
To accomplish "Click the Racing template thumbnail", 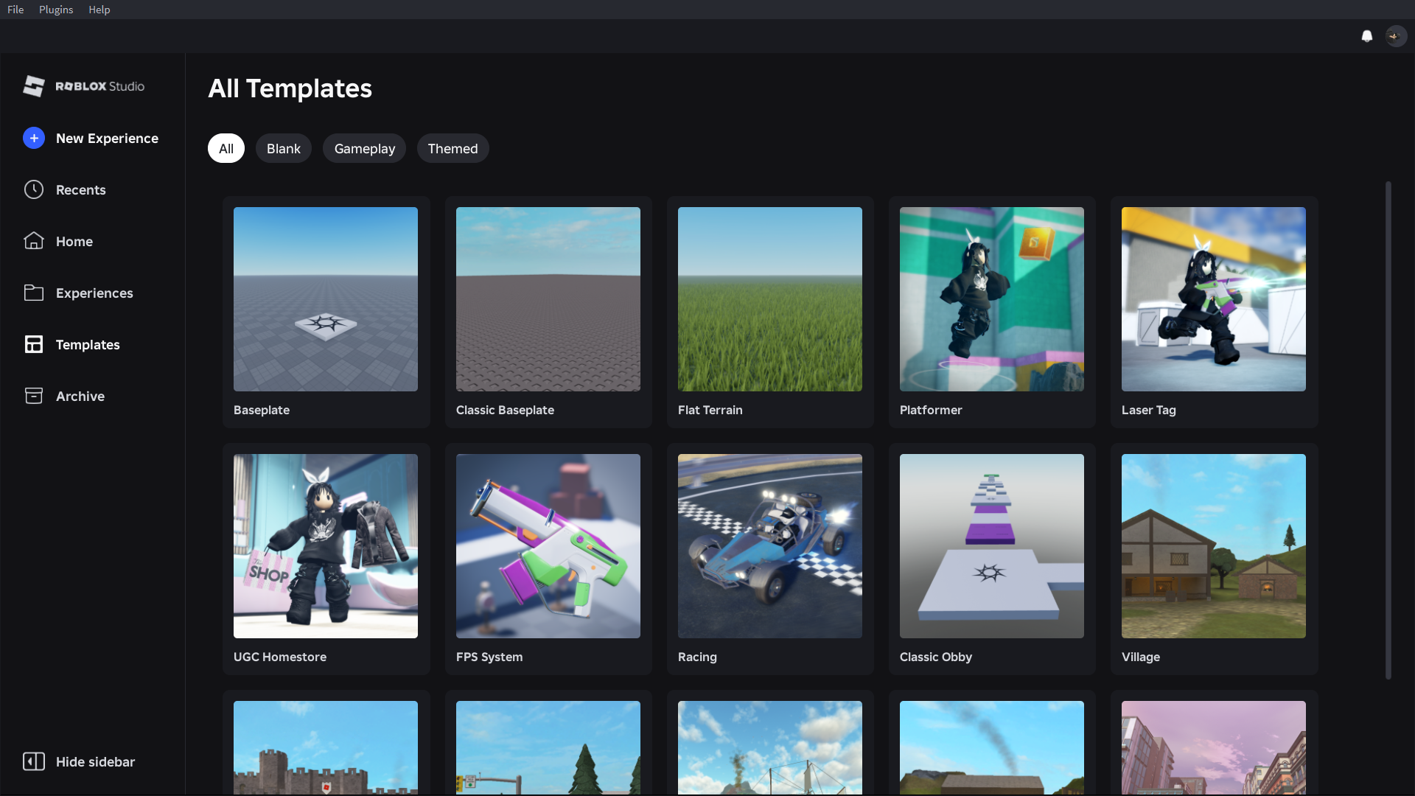I will click(769, 546).
